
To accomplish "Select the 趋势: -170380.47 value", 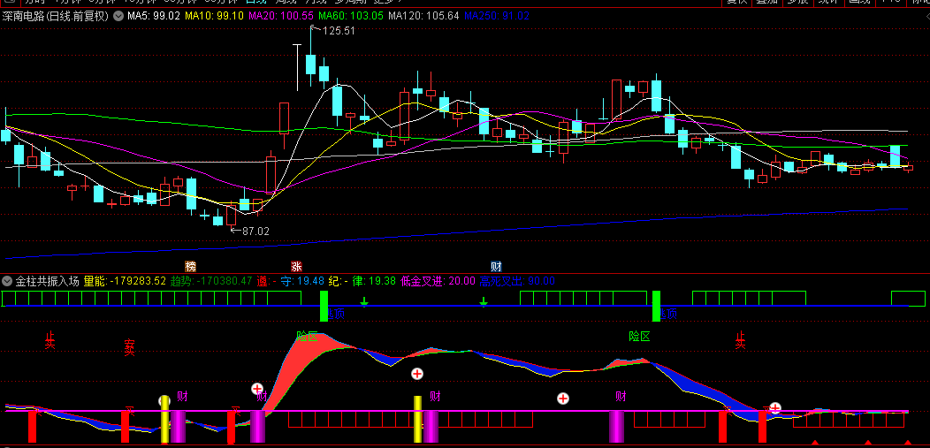I will [x=212, y=281].
